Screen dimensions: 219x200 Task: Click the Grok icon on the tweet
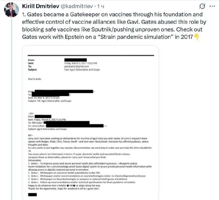[x=203, y=6]
